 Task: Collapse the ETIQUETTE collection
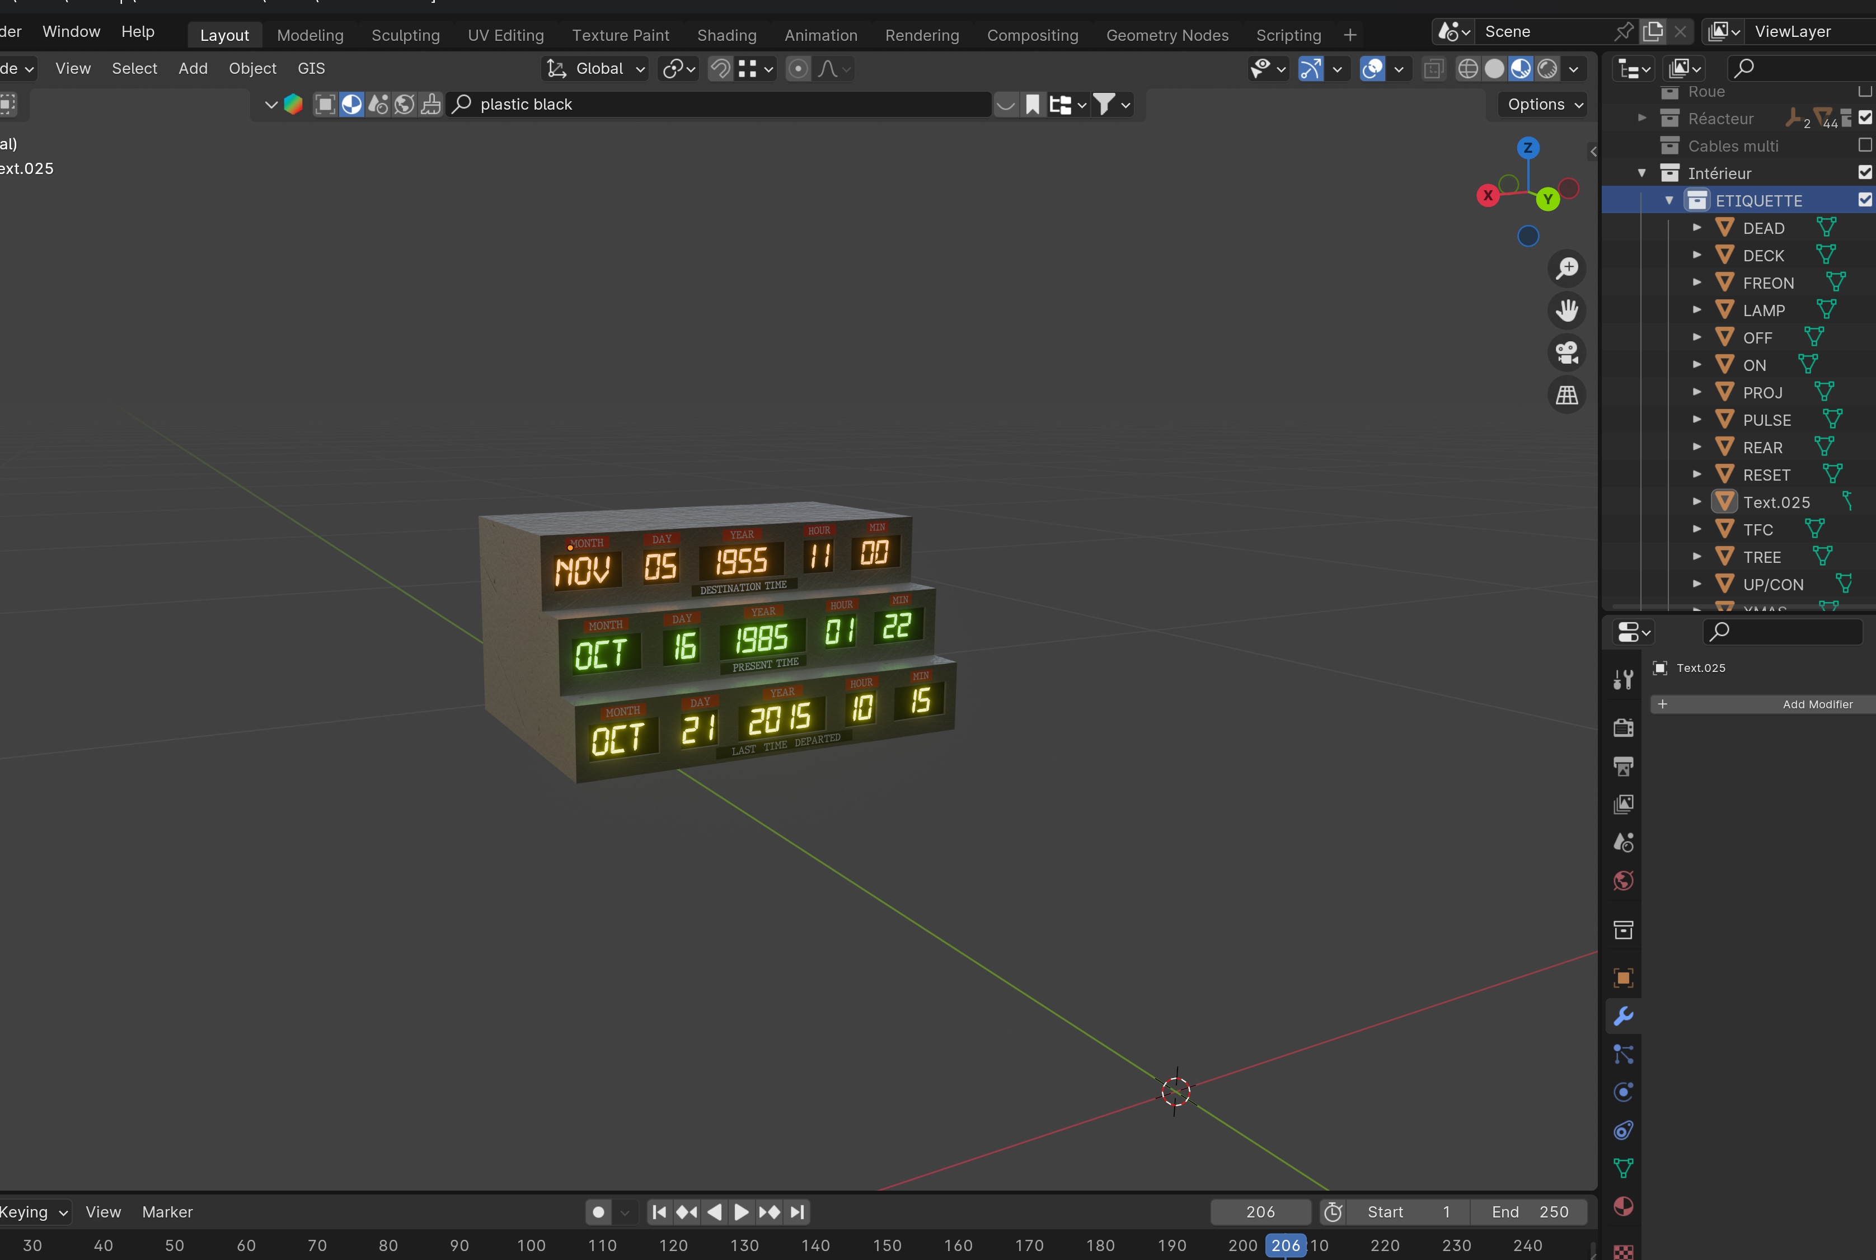pos(1668,200)
